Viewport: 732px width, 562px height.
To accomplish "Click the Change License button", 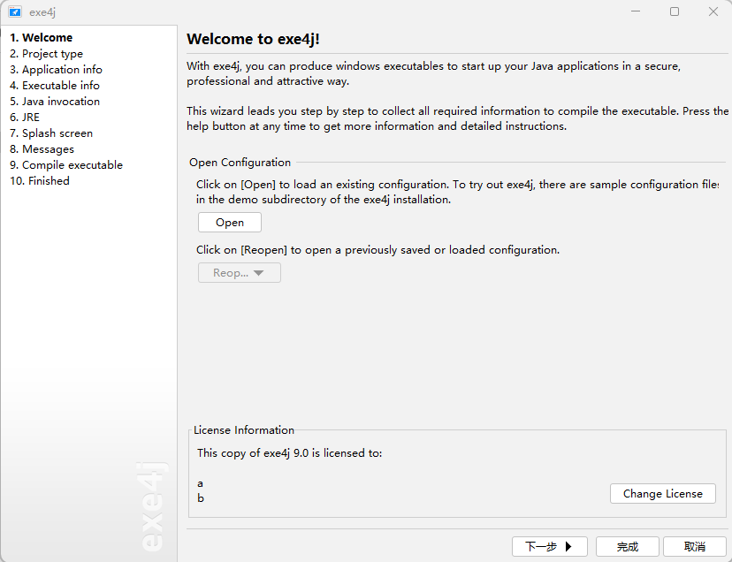I will (x=663, y=493).
